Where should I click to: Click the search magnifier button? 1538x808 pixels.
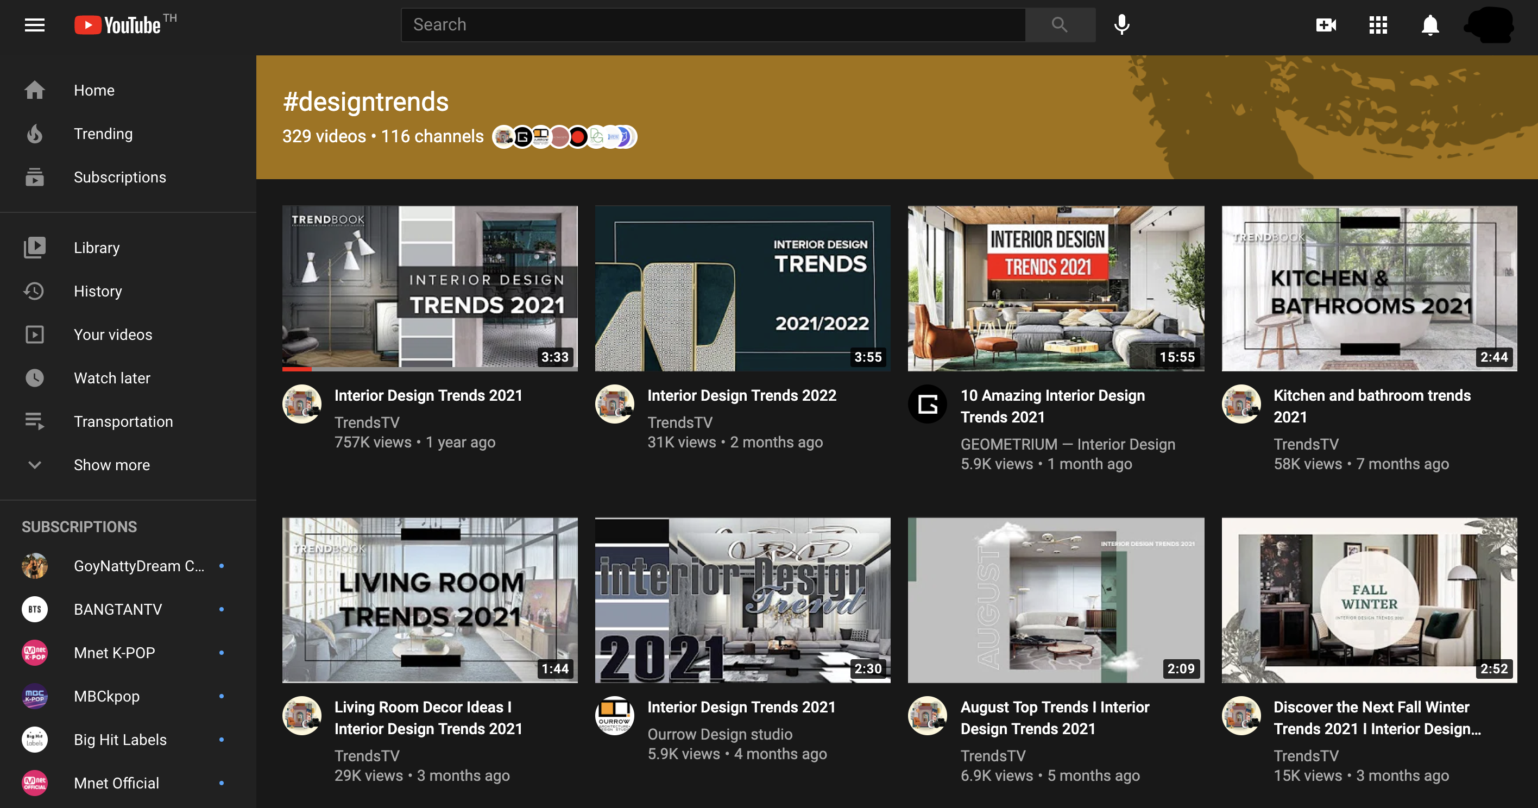pos(1059,25)
